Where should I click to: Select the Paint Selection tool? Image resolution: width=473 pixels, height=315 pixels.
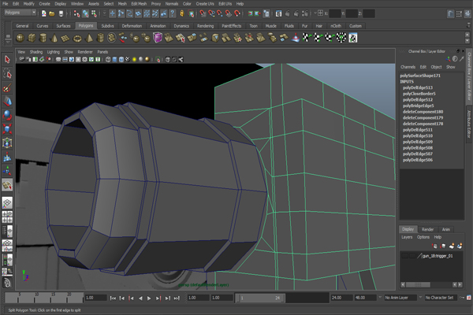(7, 87)
